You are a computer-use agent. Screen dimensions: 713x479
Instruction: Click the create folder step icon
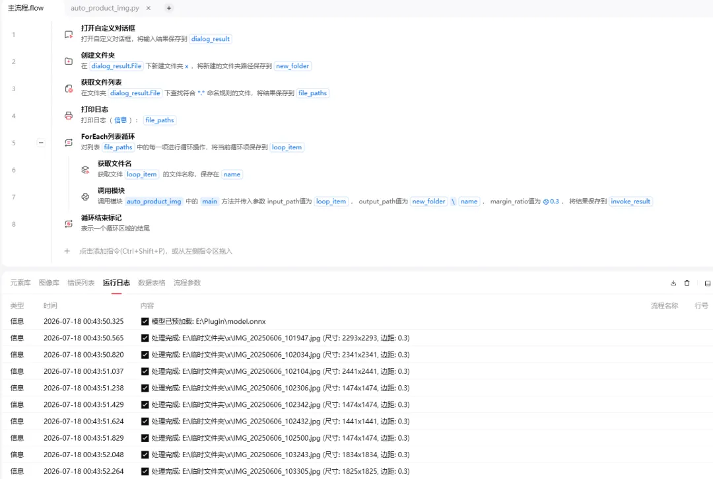[69, 61]
